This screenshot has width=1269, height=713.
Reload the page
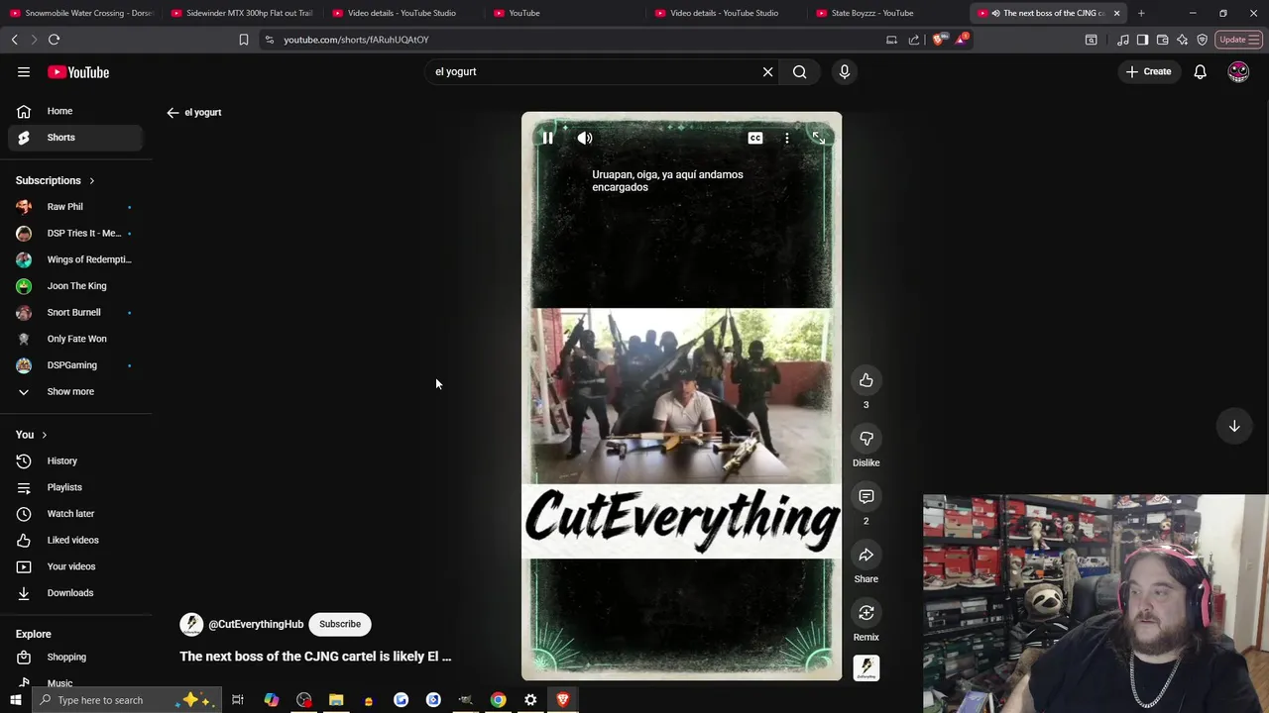click(x=54, y=40)
